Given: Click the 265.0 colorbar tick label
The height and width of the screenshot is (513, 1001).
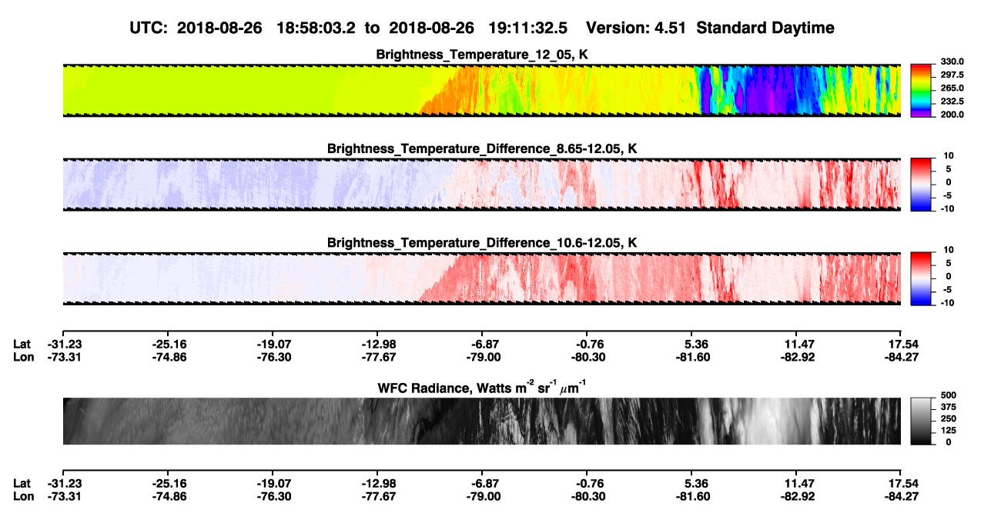Looking at the screenshot, I should [x=951, y=88].
